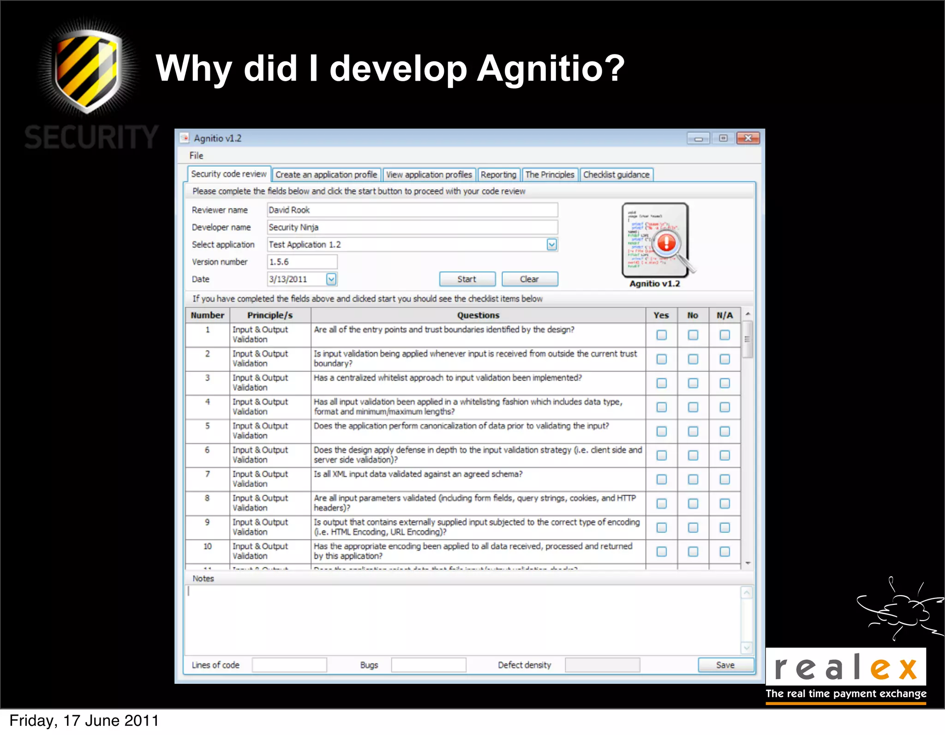Image resolution: width=945 pixels, height=735 pixels.
Task: Click the Defect density field
Action: click(x=603, y=665)
